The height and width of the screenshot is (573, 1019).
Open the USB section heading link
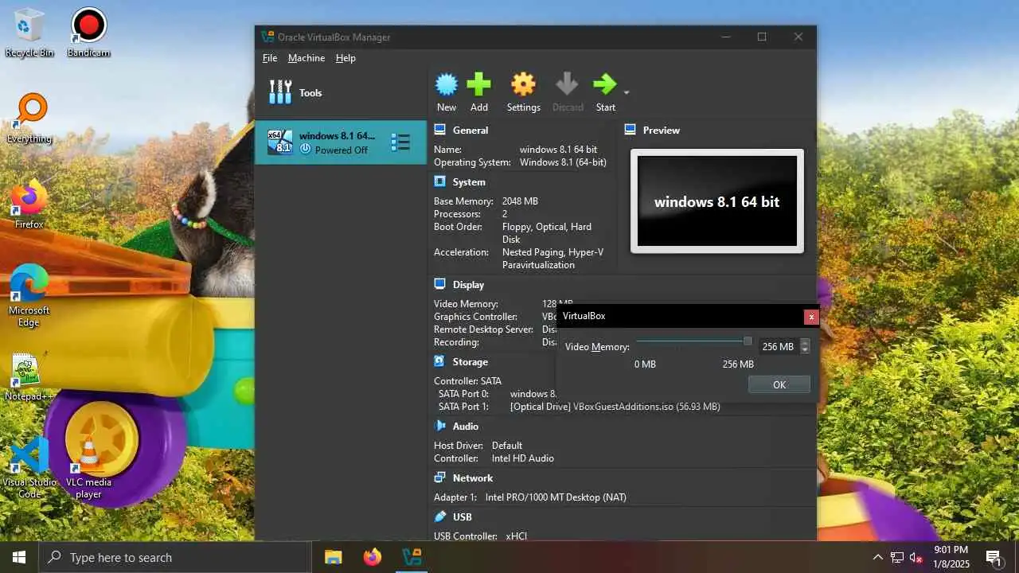point(463,516)
